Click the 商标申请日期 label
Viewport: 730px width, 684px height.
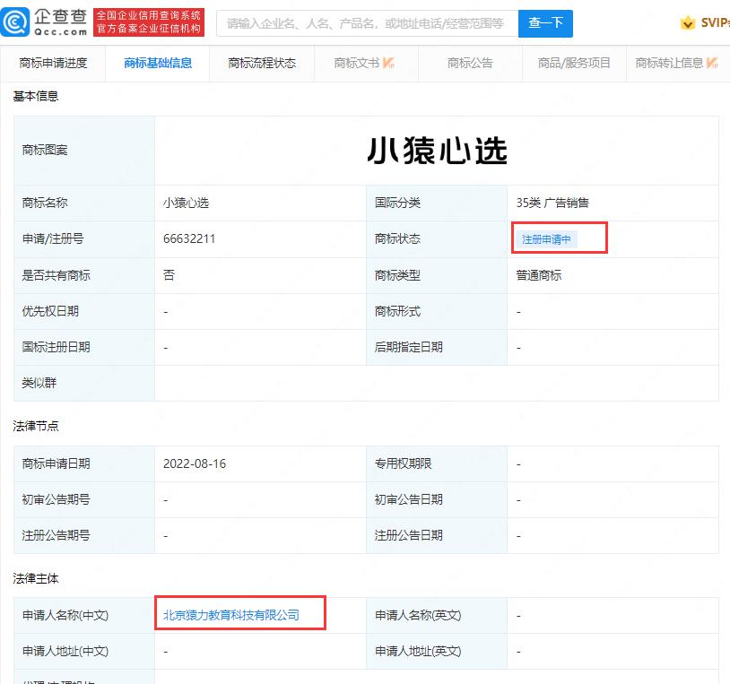(x=56, y=463)
